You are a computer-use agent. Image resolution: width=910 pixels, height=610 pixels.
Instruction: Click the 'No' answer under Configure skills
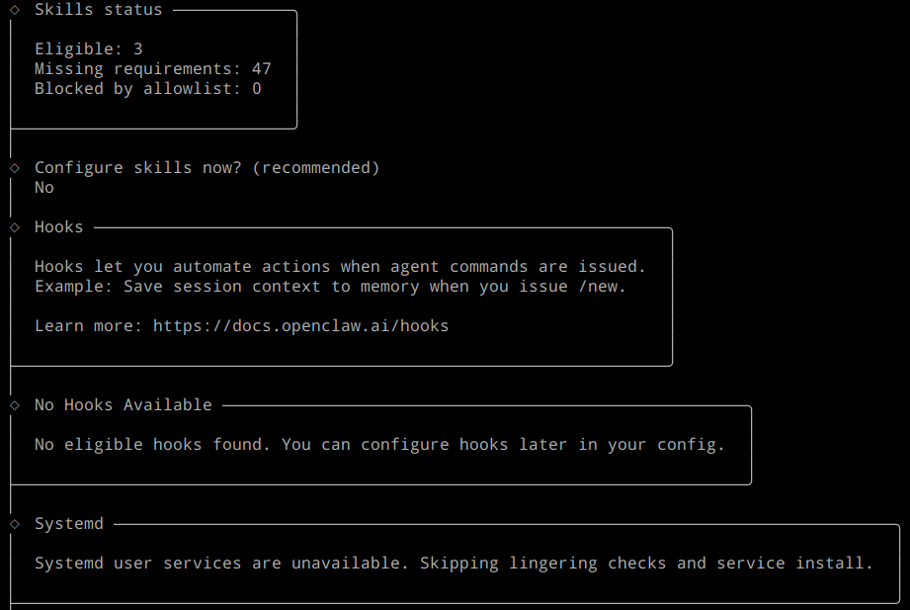pyautogui.click(x=44, y=188)
